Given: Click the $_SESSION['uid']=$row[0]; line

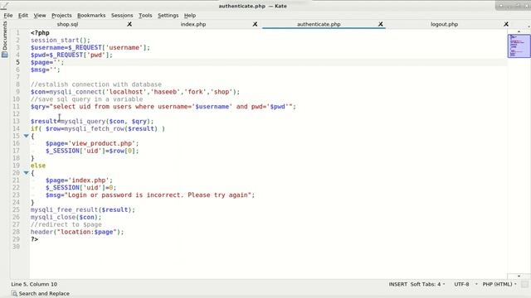Looking at the screenshot, I should point(92,151).
